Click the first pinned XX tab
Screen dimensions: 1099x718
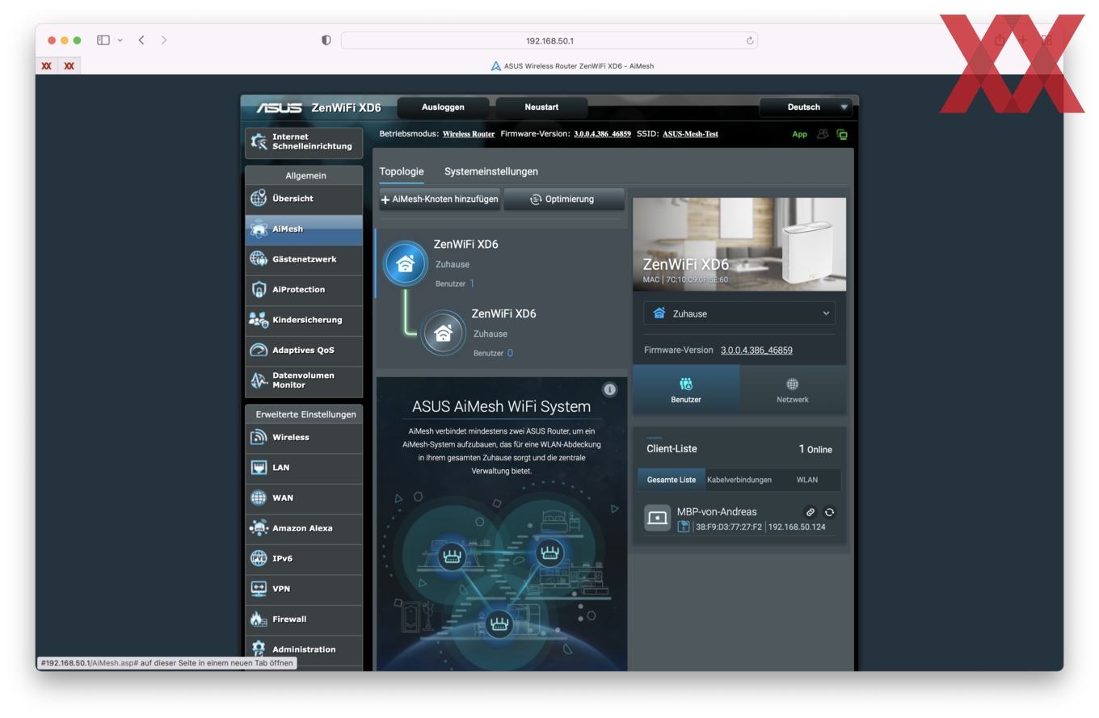click(47, 66)
